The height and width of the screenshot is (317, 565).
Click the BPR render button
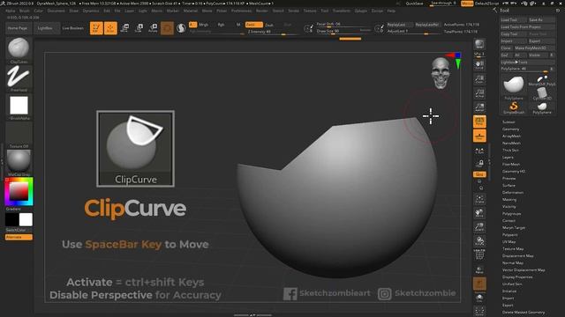[479, 44]
